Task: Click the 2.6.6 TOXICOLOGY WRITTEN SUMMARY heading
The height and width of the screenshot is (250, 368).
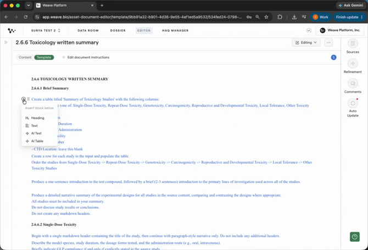Action: 70,79
